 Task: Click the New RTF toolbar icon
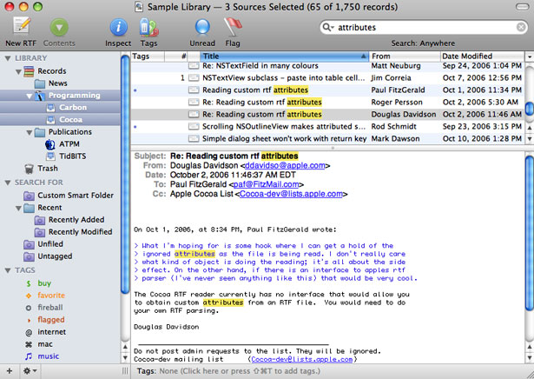click(22, 27)
